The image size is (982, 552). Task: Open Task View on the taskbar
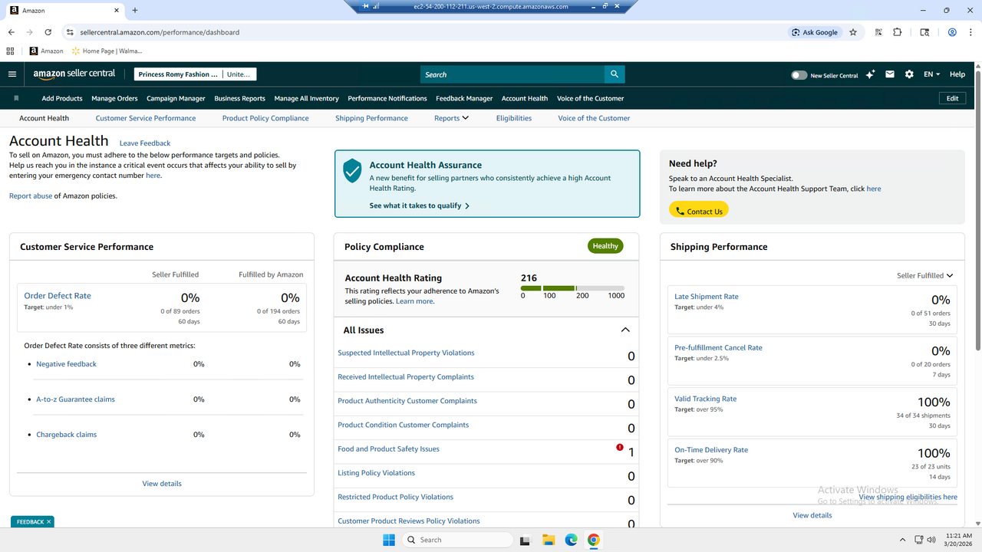[523, 540]
